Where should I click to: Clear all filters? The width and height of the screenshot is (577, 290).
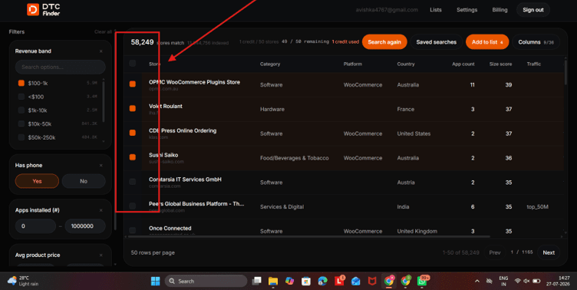103,31
